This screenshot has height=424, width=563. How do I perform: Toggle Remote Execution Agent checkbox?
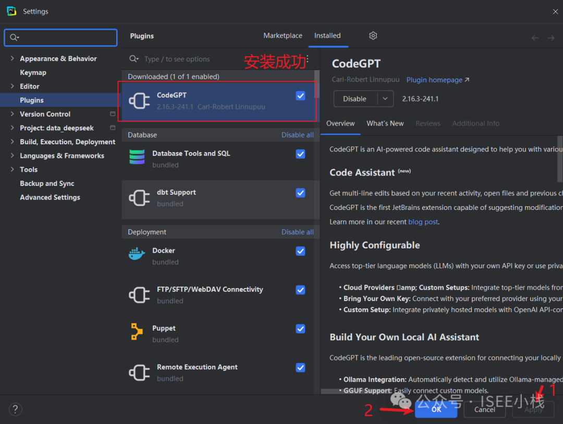coord(301,368)
